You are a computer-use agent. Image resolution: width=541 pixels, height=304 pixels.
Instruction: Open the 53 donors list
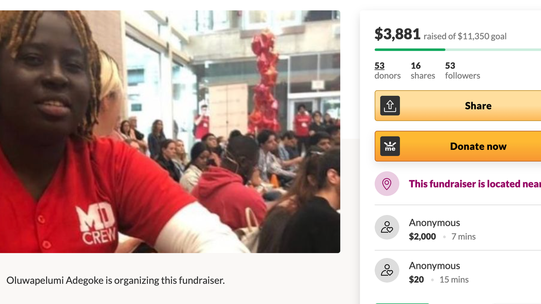click(379, 66)
